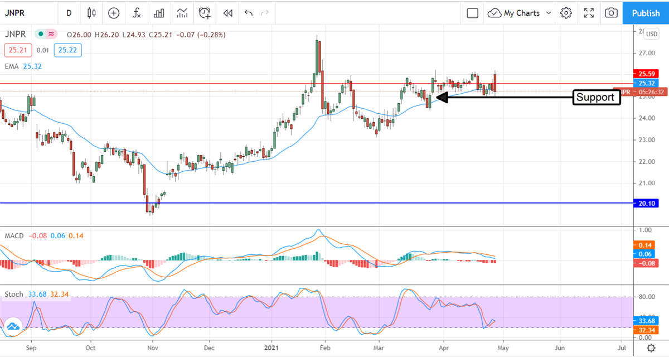The height and width of the screenshot is (357, 669).
Task: Undo the last chart action
Action: tap(249, 13)
